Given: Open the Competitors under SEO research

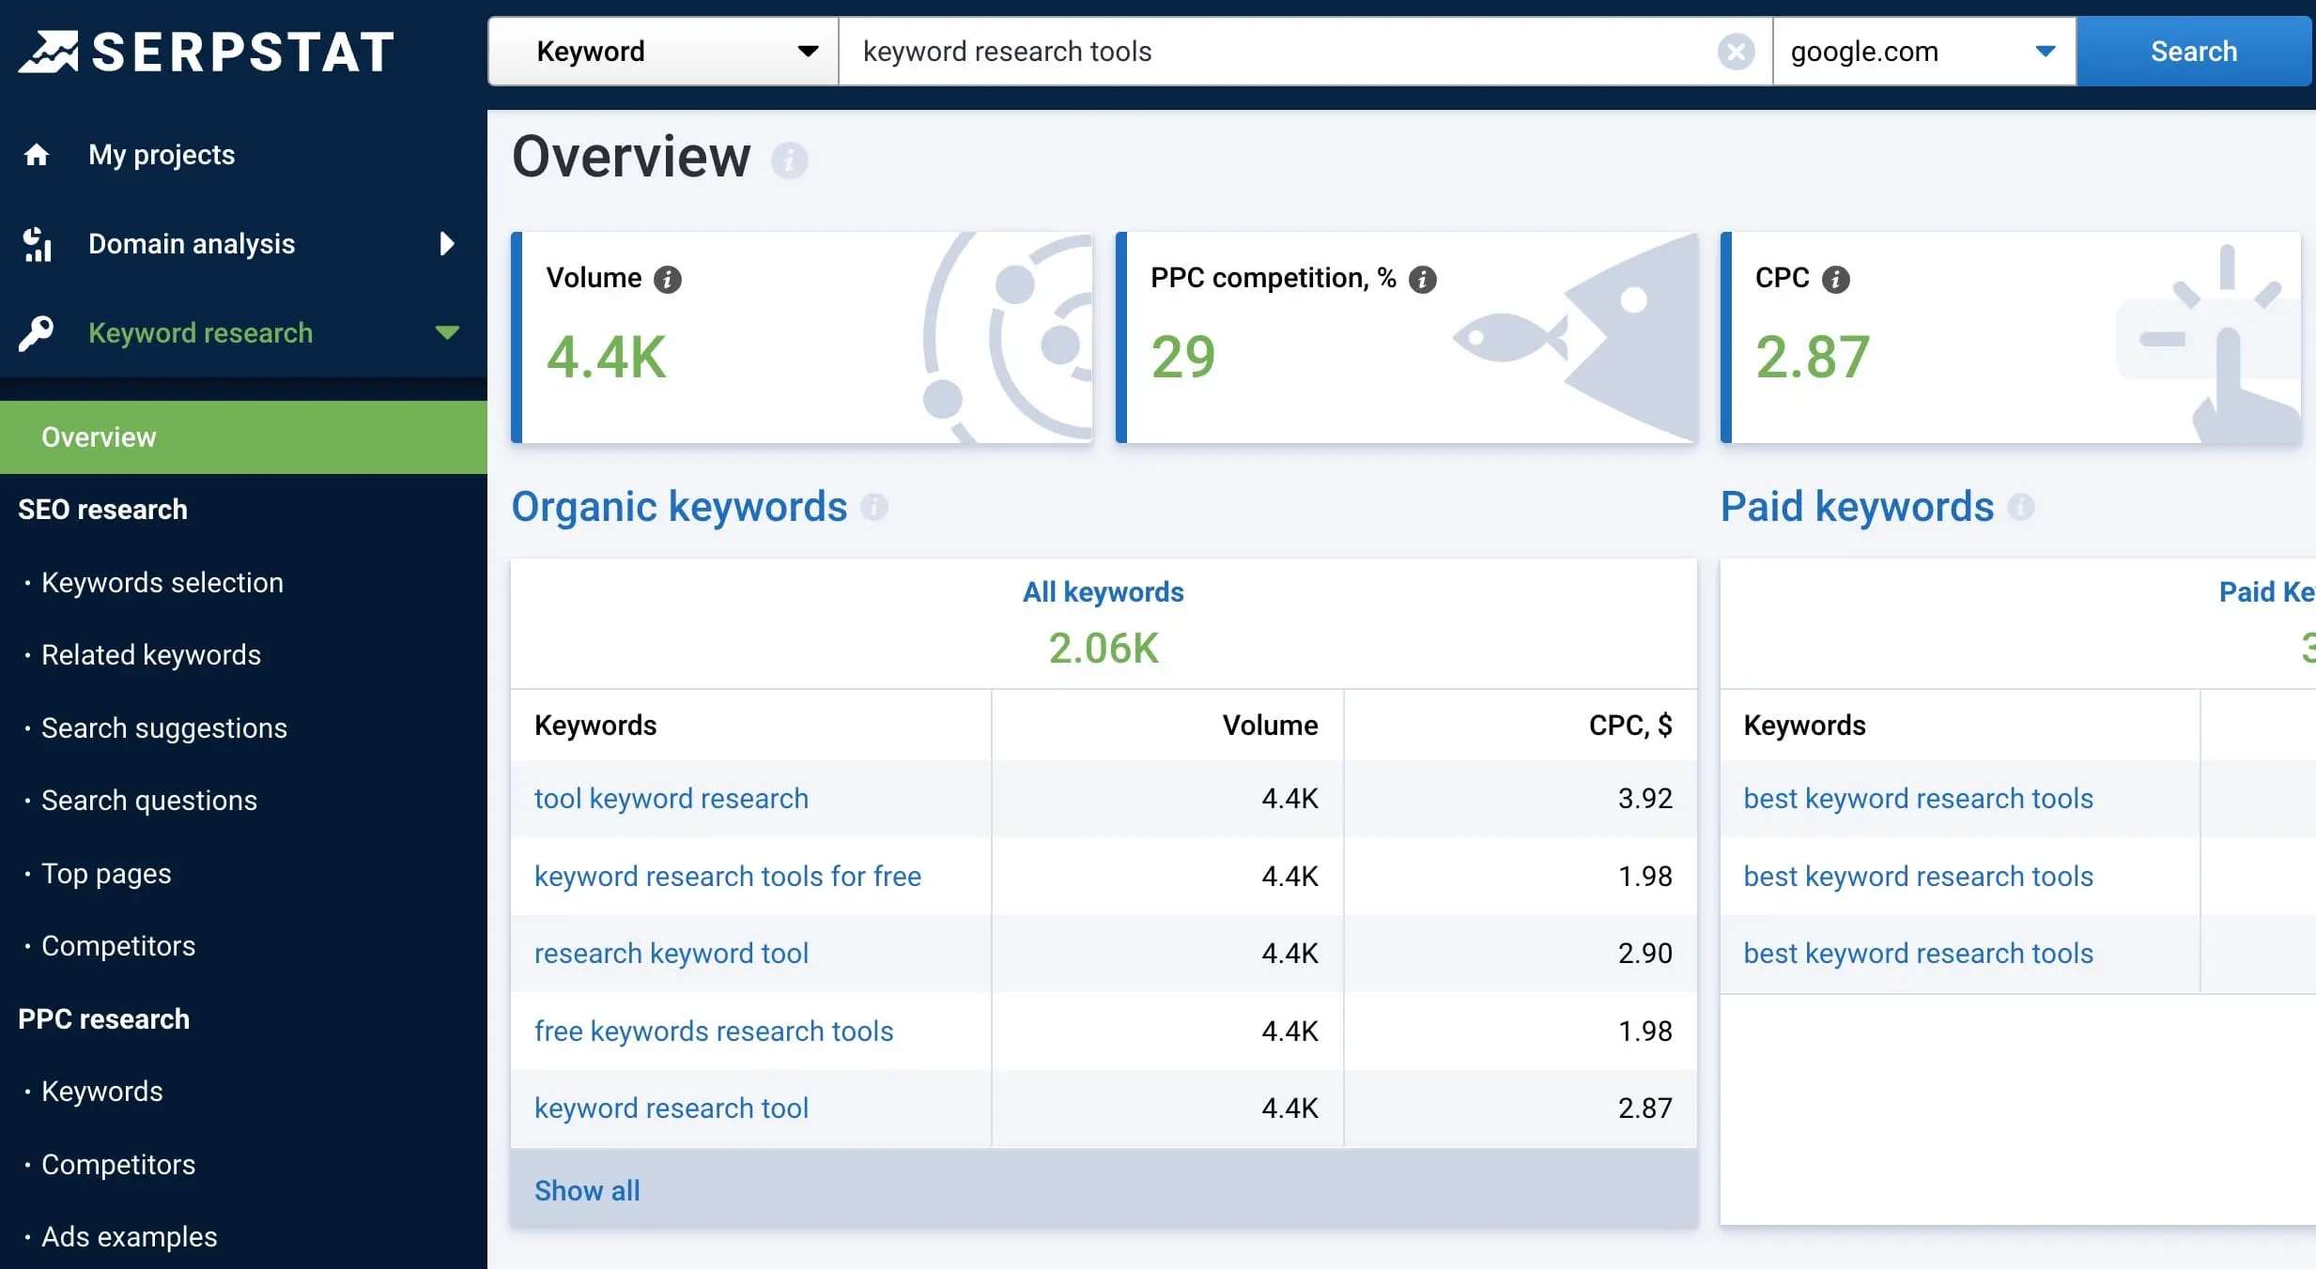Looking at the screenshot, I should 119,944.
